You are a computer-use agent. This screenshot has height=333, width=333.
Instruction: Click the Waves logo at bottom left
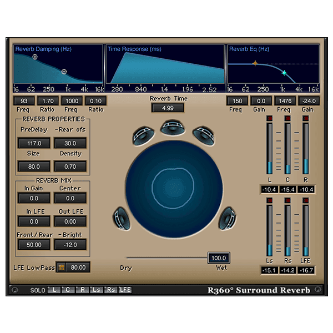15,290
